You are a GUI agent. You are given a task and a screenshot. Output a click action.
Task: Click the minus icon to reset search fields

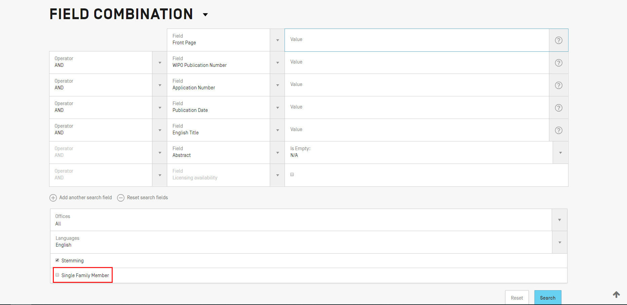(x=121, y=198)
